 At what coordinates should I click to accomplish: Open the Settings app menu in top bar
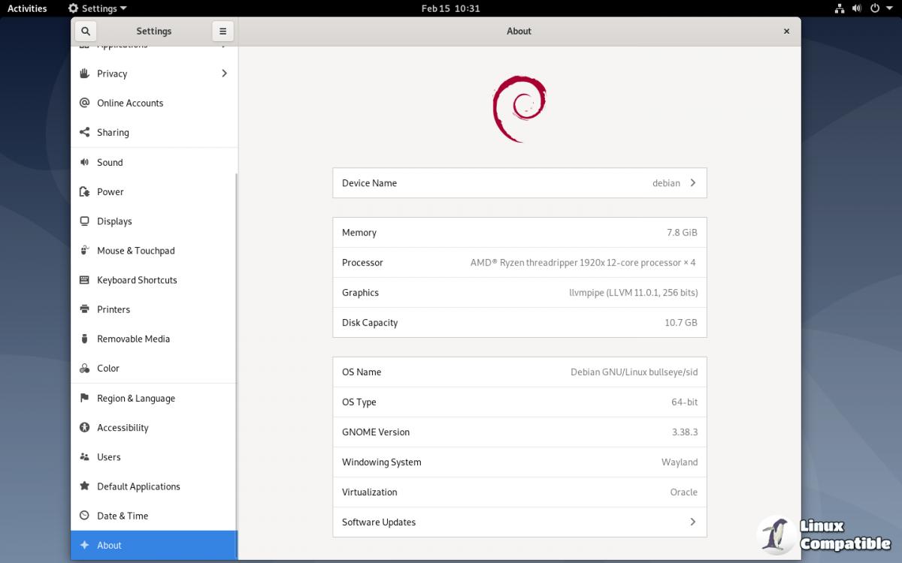[x=97, y=8]
